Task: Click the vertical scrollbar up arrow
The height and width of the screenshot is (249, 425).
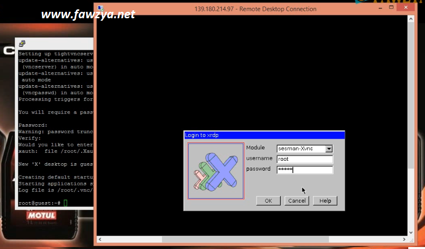Action: pos(411,20)
